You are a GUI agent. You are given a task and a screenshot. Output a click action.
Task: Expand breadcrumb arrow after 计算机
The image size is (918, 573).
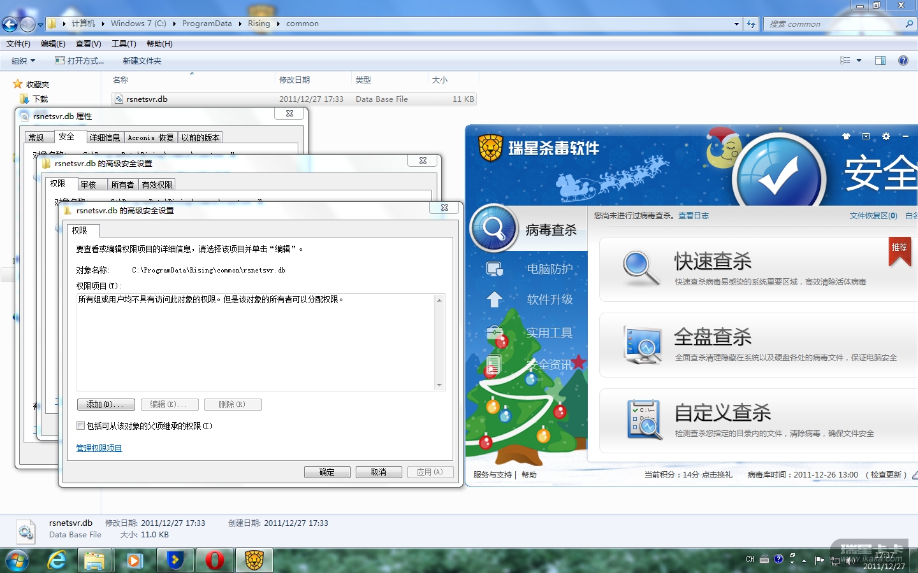point(103,24)
